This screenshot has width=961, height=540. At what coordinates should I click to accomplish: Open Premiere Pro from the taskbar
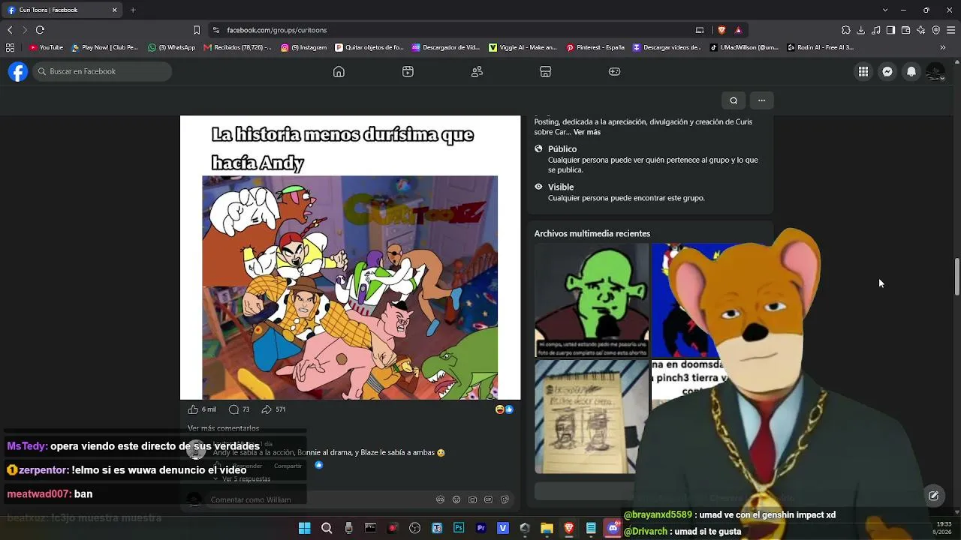click(481, 528)
